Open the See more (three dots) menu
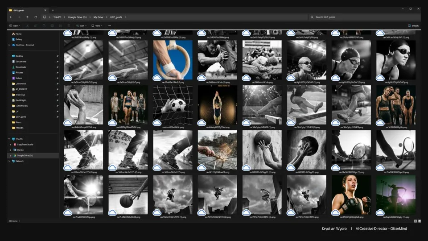This screenshot has height=241, width=428. tap(109, 26)
